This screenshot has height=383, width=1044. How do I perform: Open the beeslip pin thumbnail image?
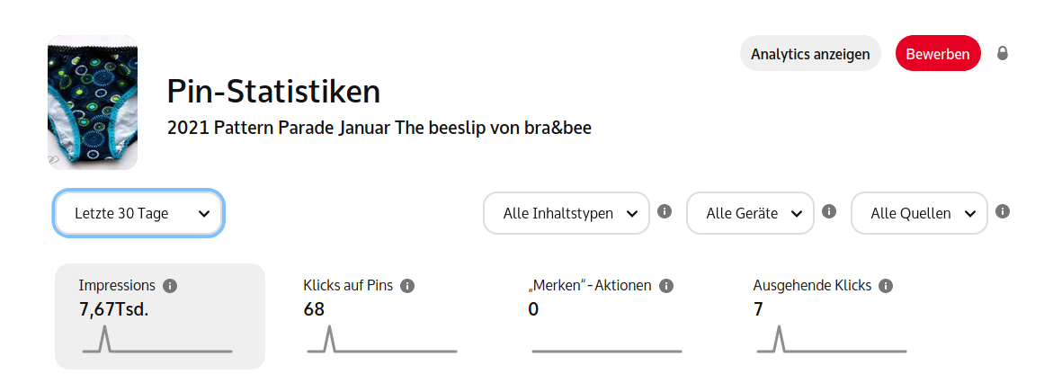click(93, 102)
